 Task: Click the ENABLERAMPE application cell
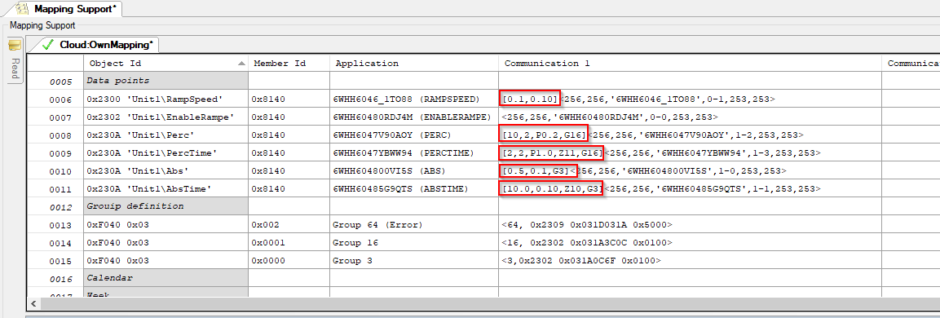pos(414,117)
